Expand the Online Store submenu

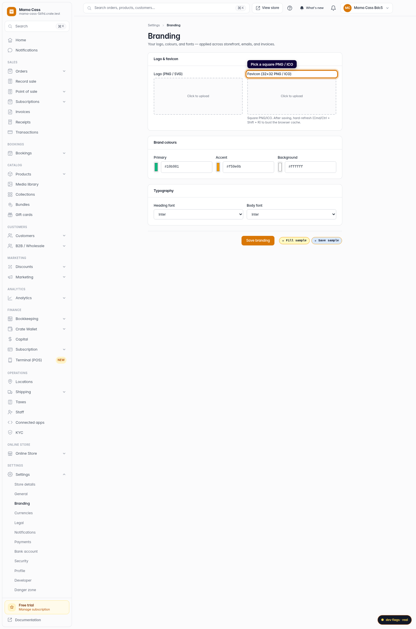click(x=64, y=454)
